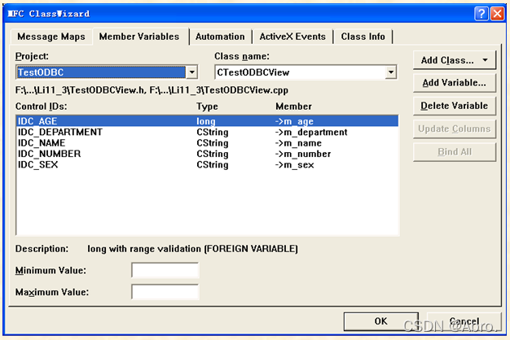The image size is (510, 340).
Task: Click the Cancel button
Action: [464, 321]
